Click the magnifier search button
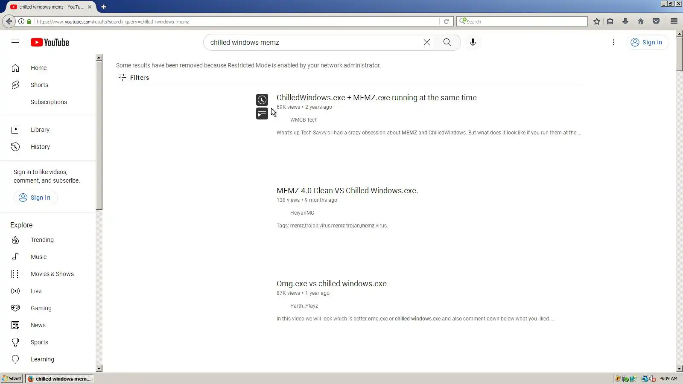The width and height of the screenshot is (683, 384). tap(447, 42)
